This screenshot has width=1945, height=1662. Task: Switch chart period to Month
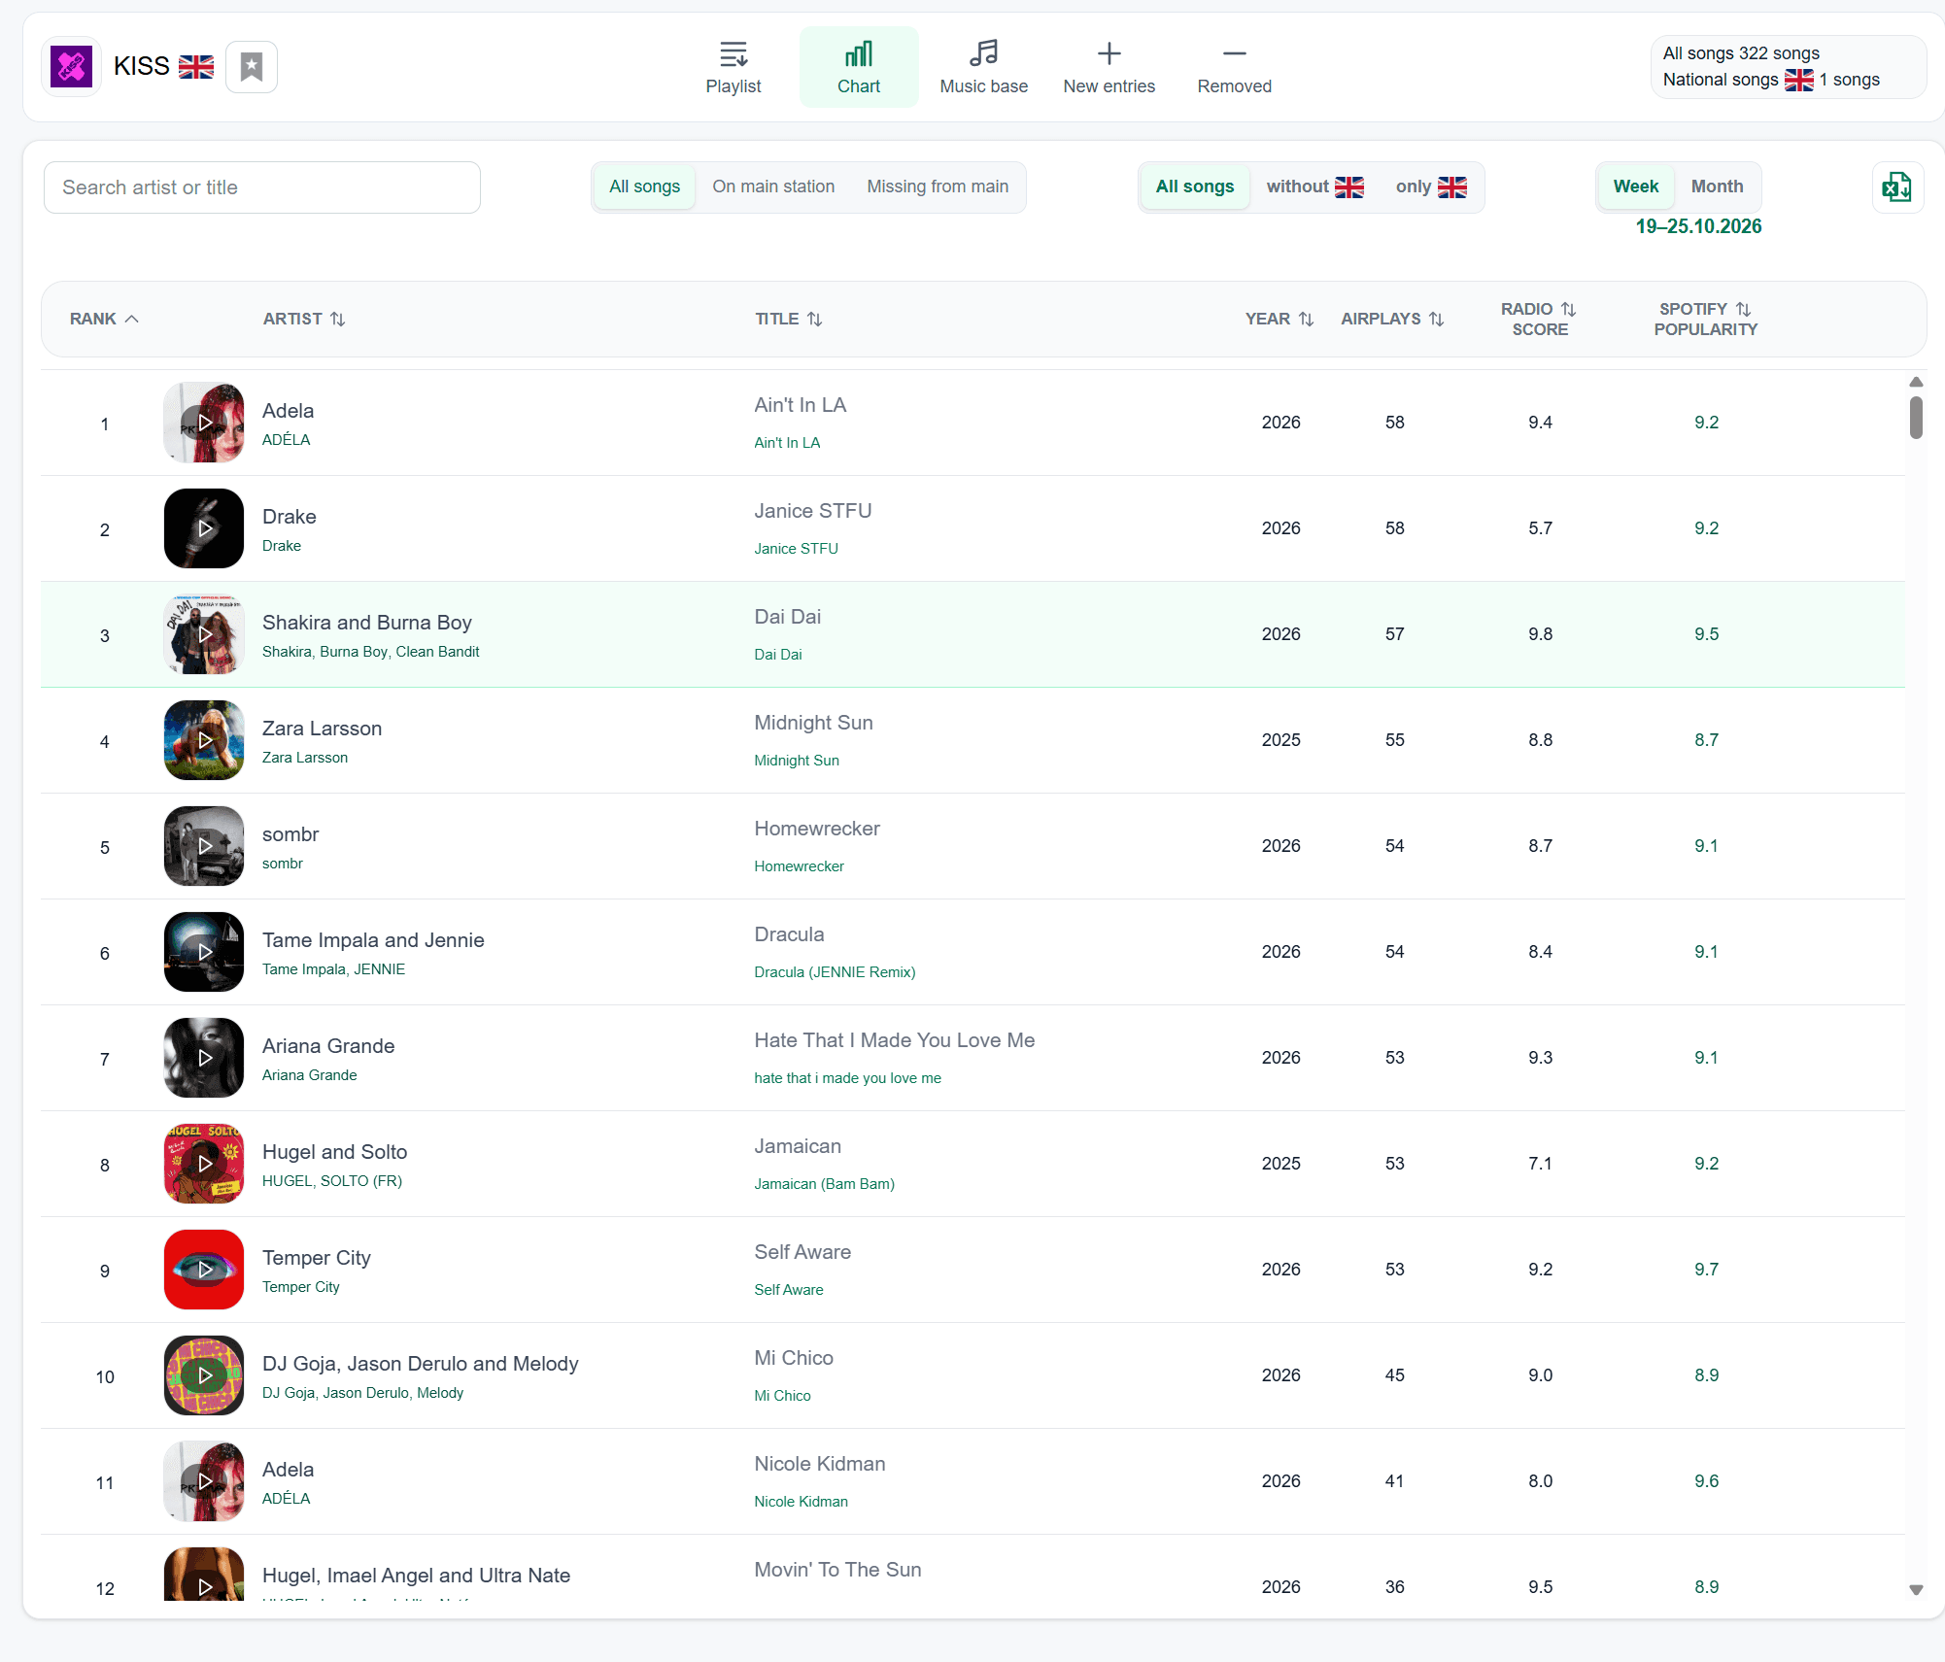[x=1717, y=187]
